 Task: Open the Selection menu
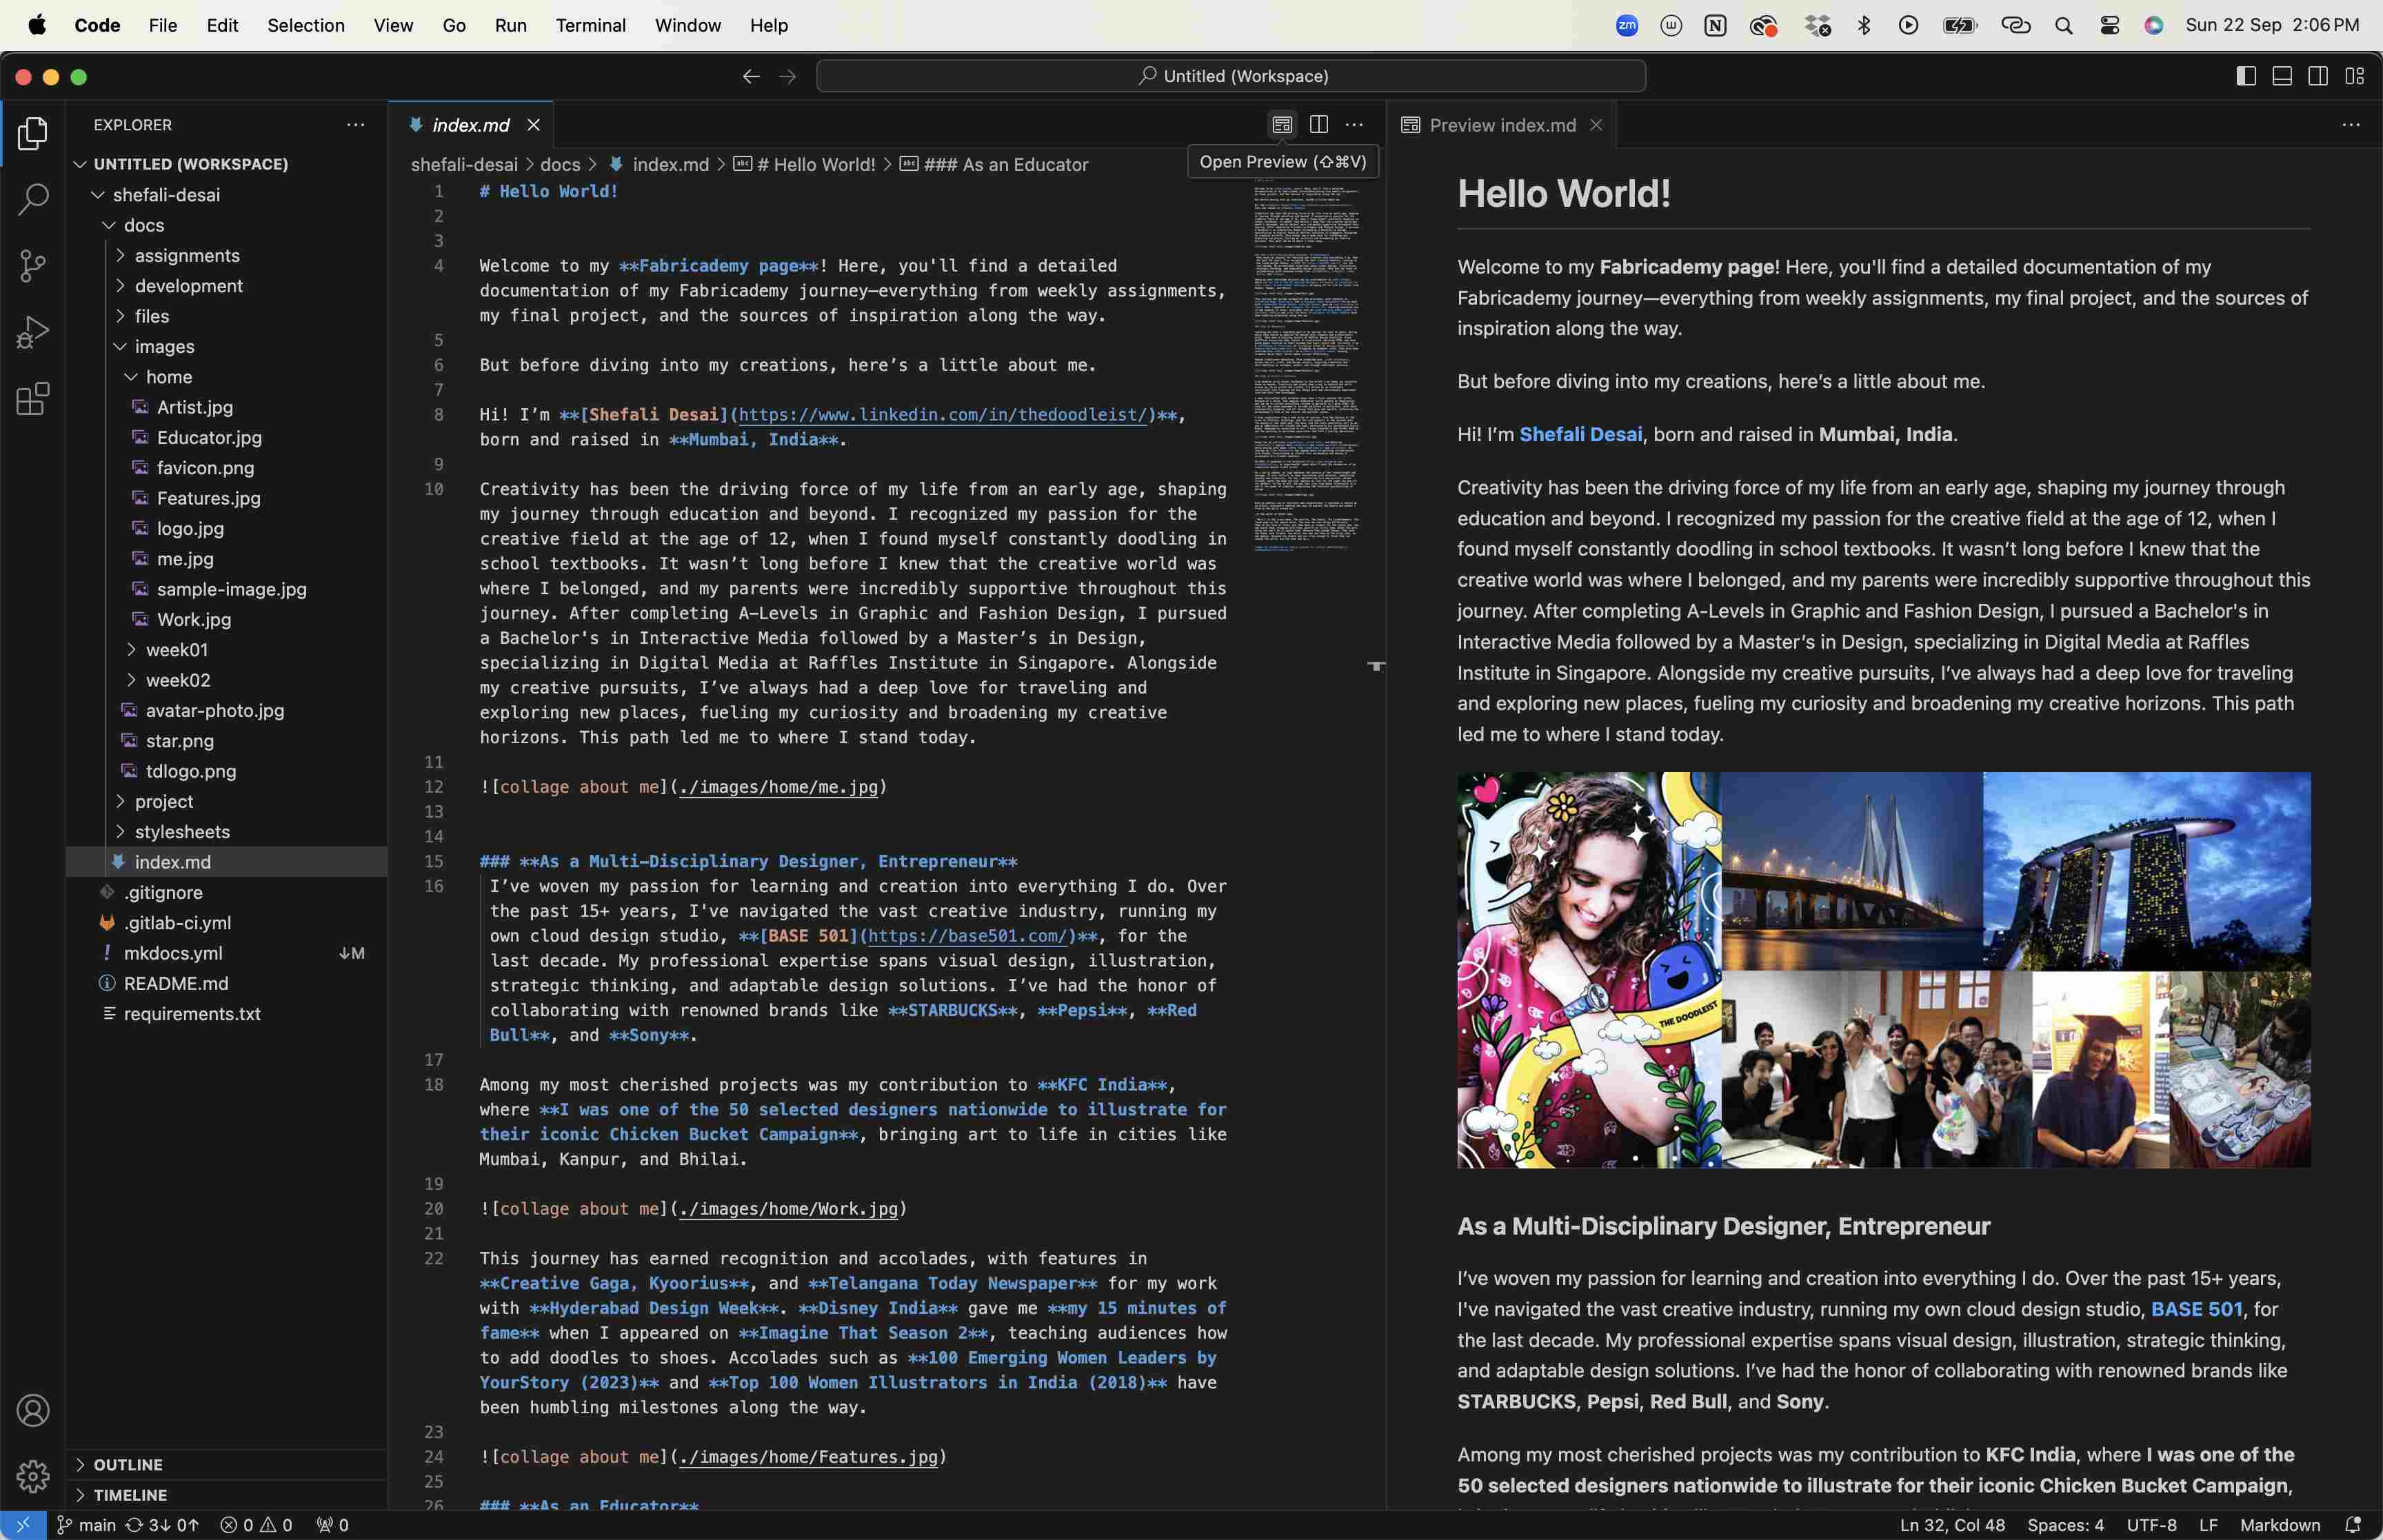click(x=305, y=25)
